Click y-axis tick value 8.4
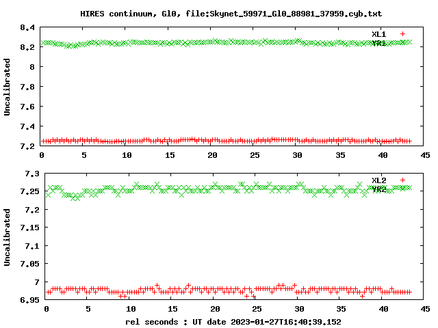This screenshot has width=438, height=328. pyautogui.click(x=27, y=27)
